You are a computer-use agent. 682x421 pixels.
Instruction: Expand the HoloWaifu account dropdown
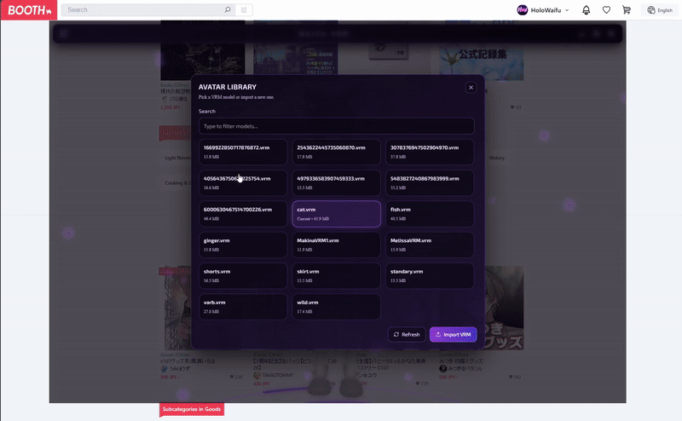click(x=567, y=10)
